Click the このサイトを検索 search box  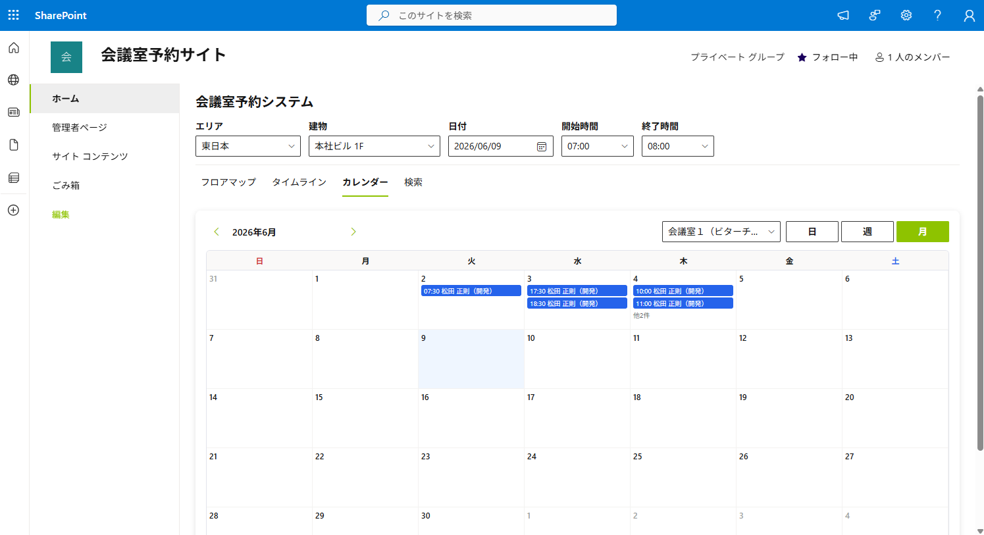tap(492, 15)
